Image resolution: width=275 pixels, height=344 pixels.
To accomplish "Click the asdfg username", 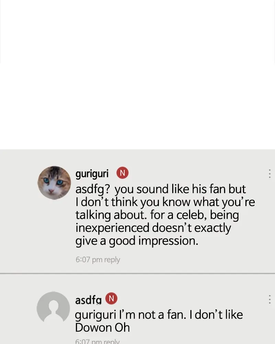I will [x=88, y=300].
